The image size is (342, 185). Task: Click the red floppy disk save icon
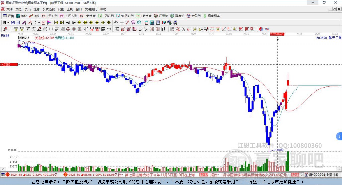point(164,22)
